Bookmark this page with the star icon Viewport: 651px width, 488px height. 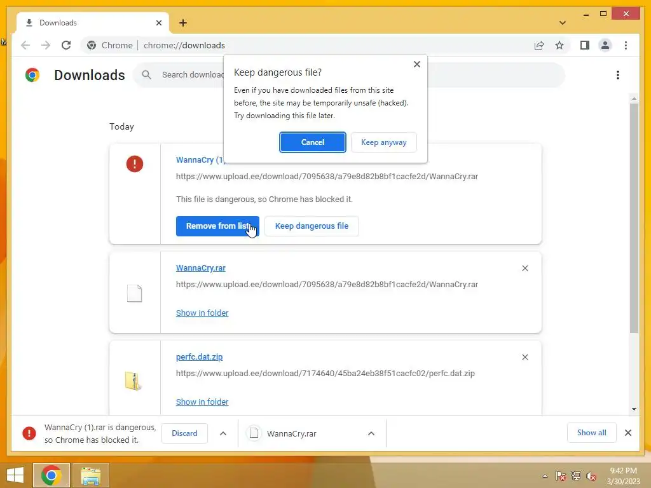(559, 45)
